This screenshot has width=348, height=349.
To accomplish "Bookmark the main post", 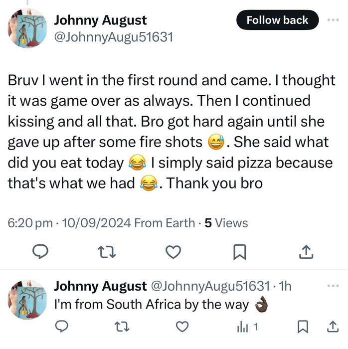I will coord(240,253).
